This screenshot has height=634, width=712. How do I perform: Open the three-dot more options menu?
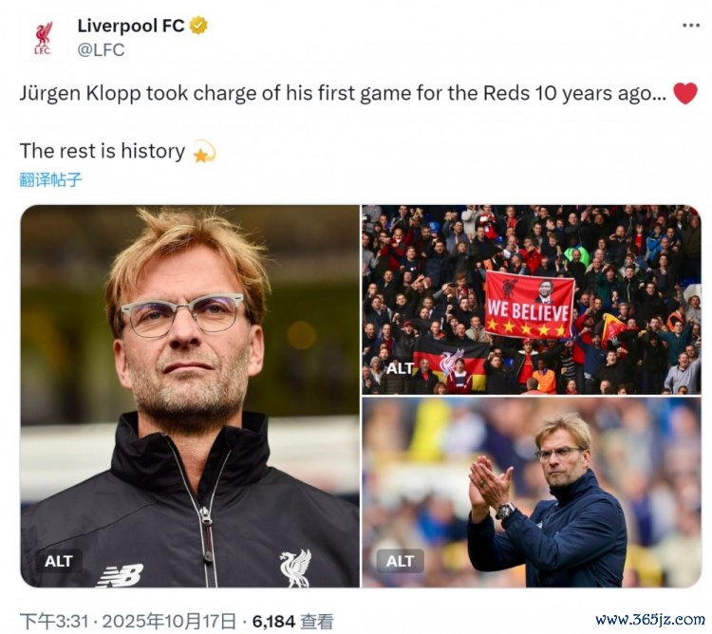click(x=691, y=26)
